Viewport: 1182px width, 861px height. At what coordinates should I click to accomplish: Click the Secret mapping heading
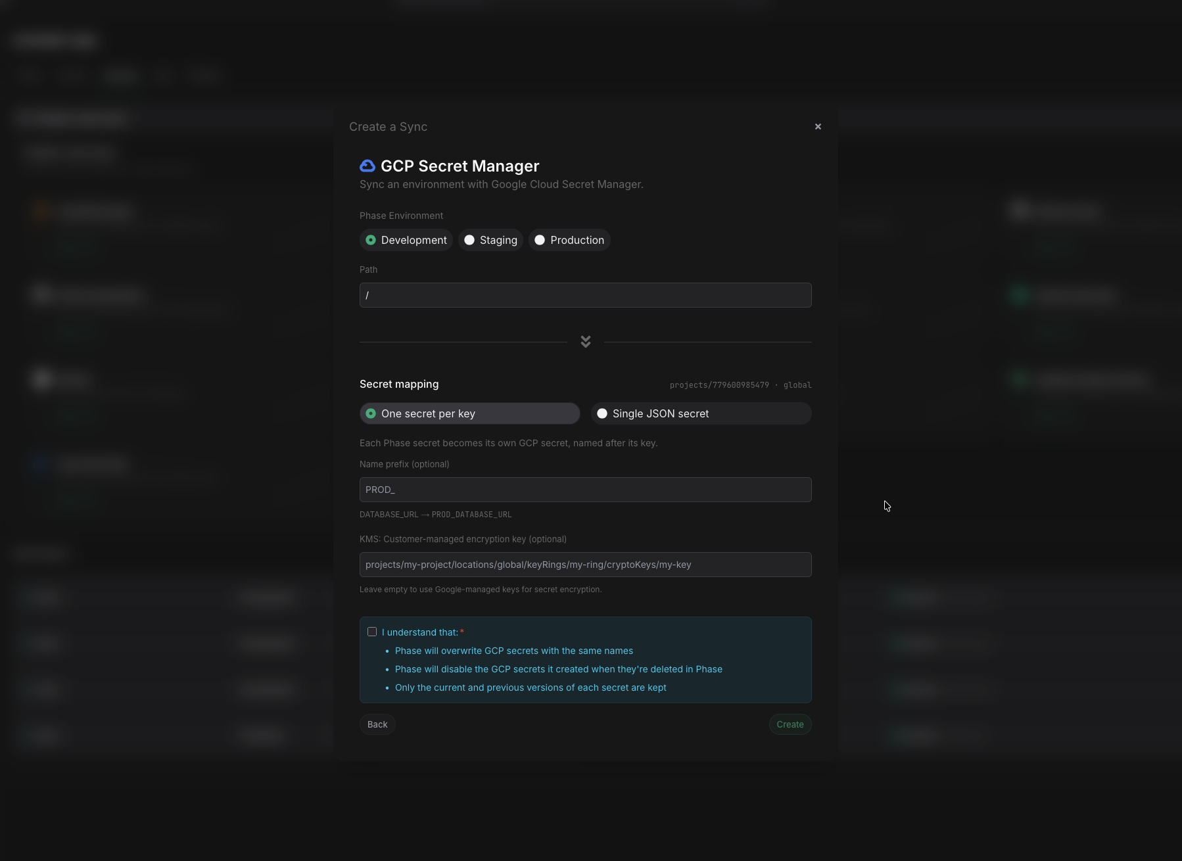click(x=399, y=384)
